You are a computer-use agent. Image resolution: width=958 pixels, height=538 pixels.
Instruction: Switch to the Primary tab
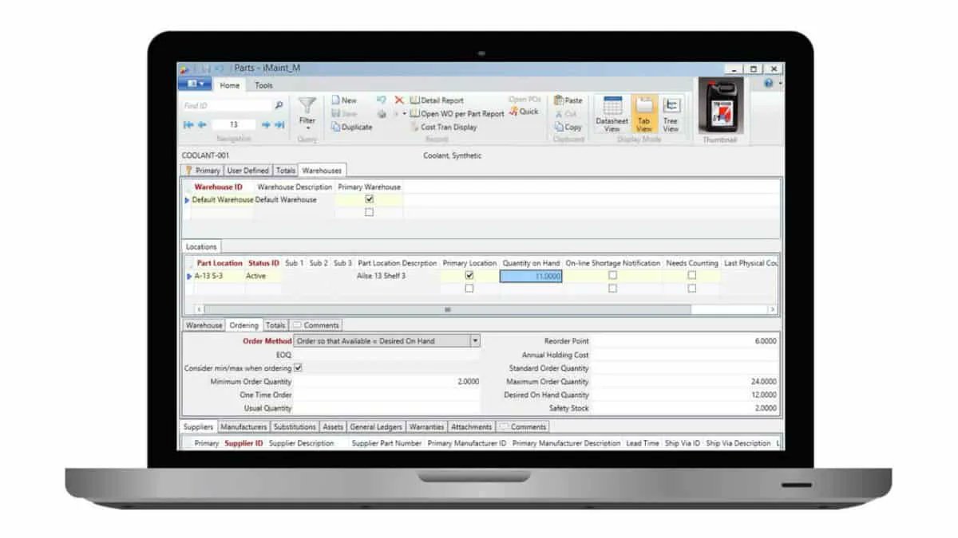(203, 171)
